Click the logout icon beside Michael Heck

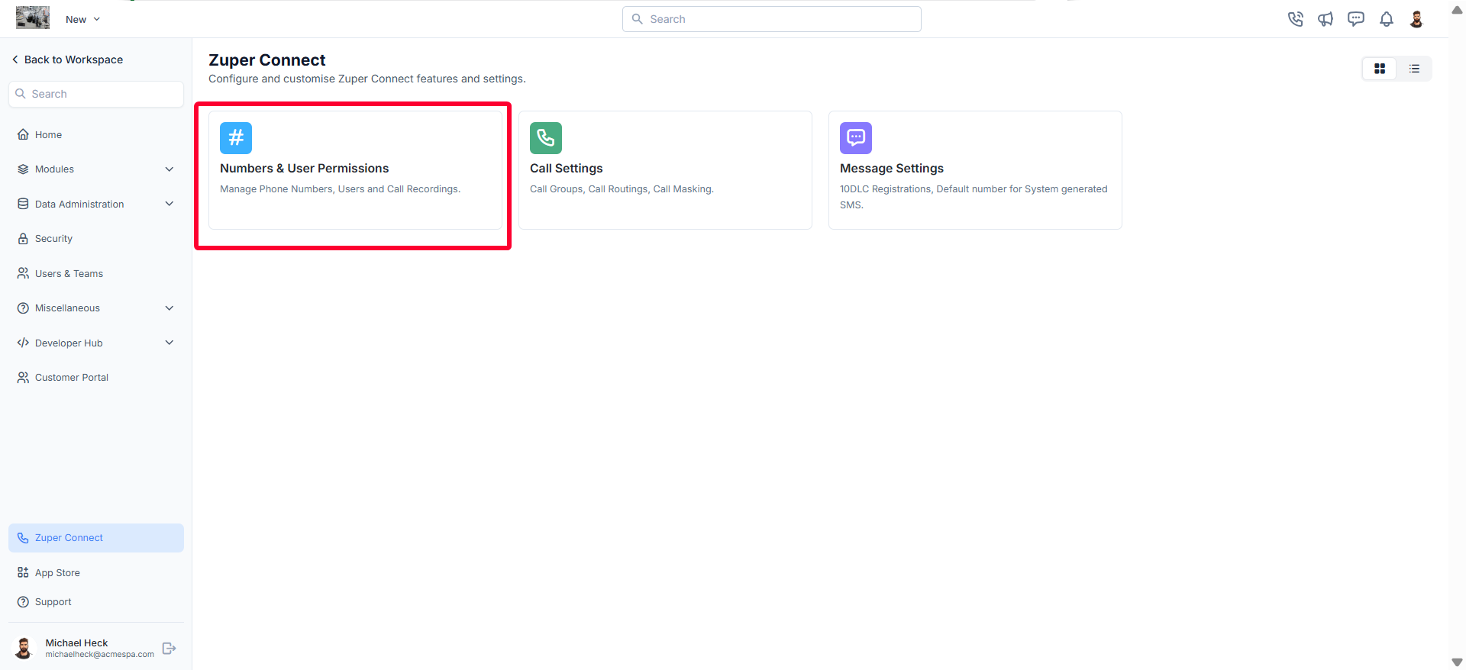pyautogui.click(x=170, y=649)
